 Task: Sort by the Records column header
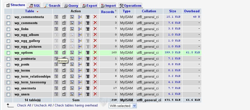pyautogui.click(x=108, y=12)
